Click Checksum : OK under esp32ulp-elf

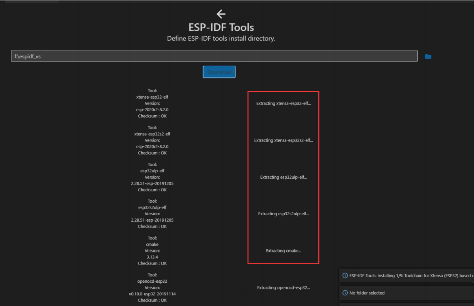152,190
